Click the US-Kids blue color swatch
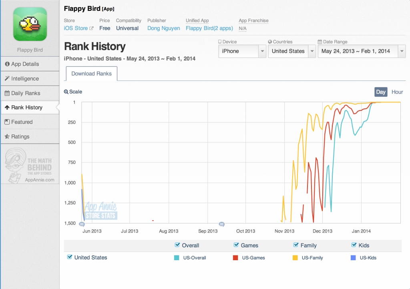The width and height of the screenshot is (410, 289). (353, 258)
